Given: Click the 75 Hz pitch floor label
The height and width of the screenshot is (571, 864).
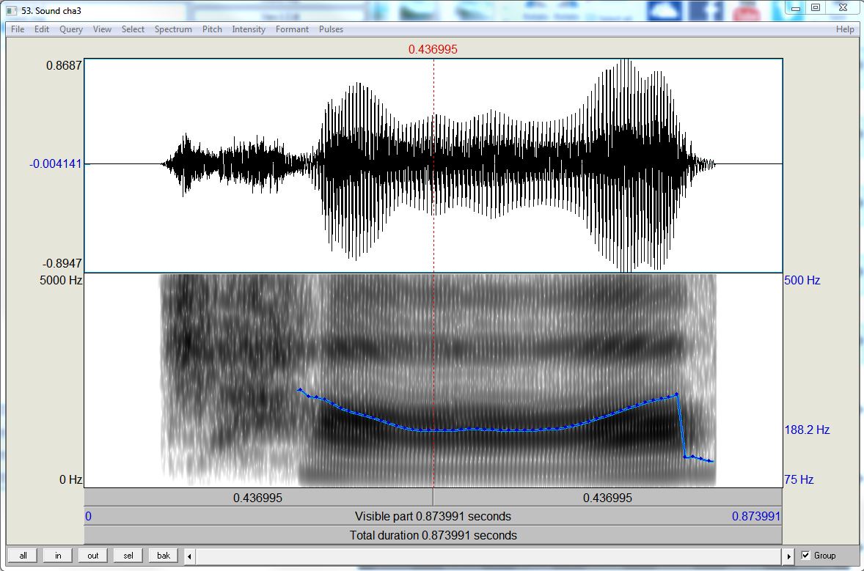Looking at the screenshot, I should click(x=799, y=479).
